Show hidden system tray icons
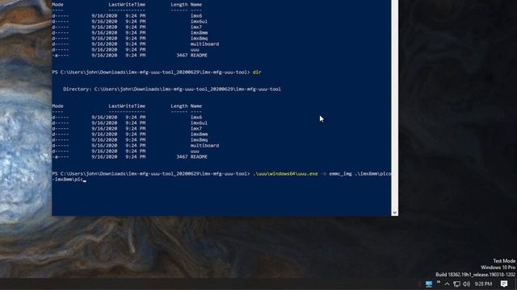This screenshot has width=517, height=290. [447, 284]
